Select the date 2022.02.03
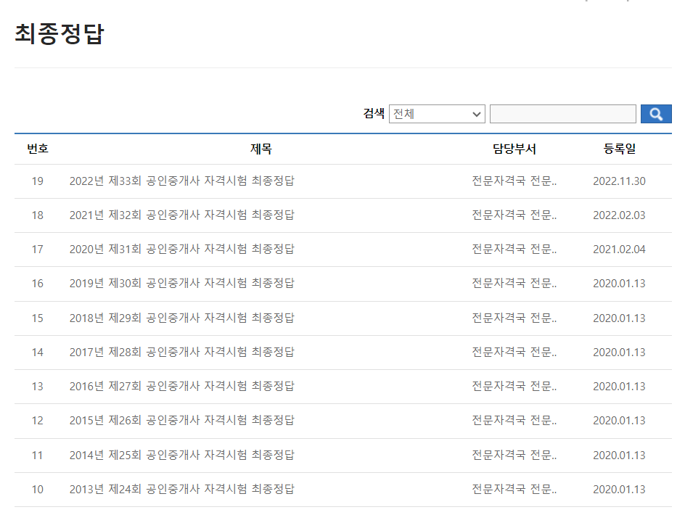 coord(619,215)
